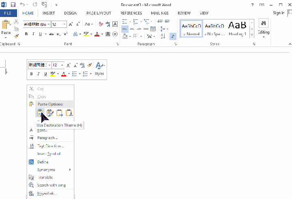Choose Search with Bing from the menu

(51, 185)
